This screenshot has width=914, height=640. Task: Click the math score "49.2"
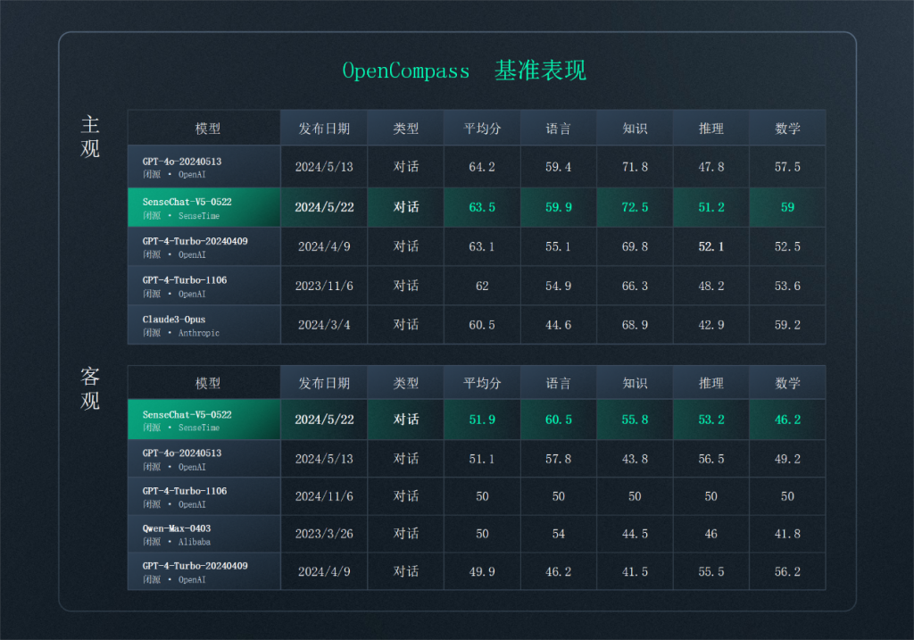point(787,459)
